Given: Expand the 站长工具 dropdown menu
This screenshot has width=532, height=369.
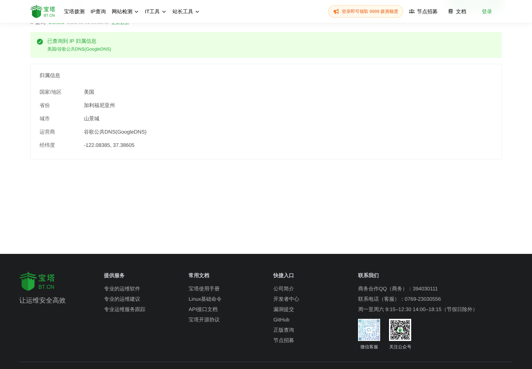Looking at the screenshot, I should [x=186, y=12].
